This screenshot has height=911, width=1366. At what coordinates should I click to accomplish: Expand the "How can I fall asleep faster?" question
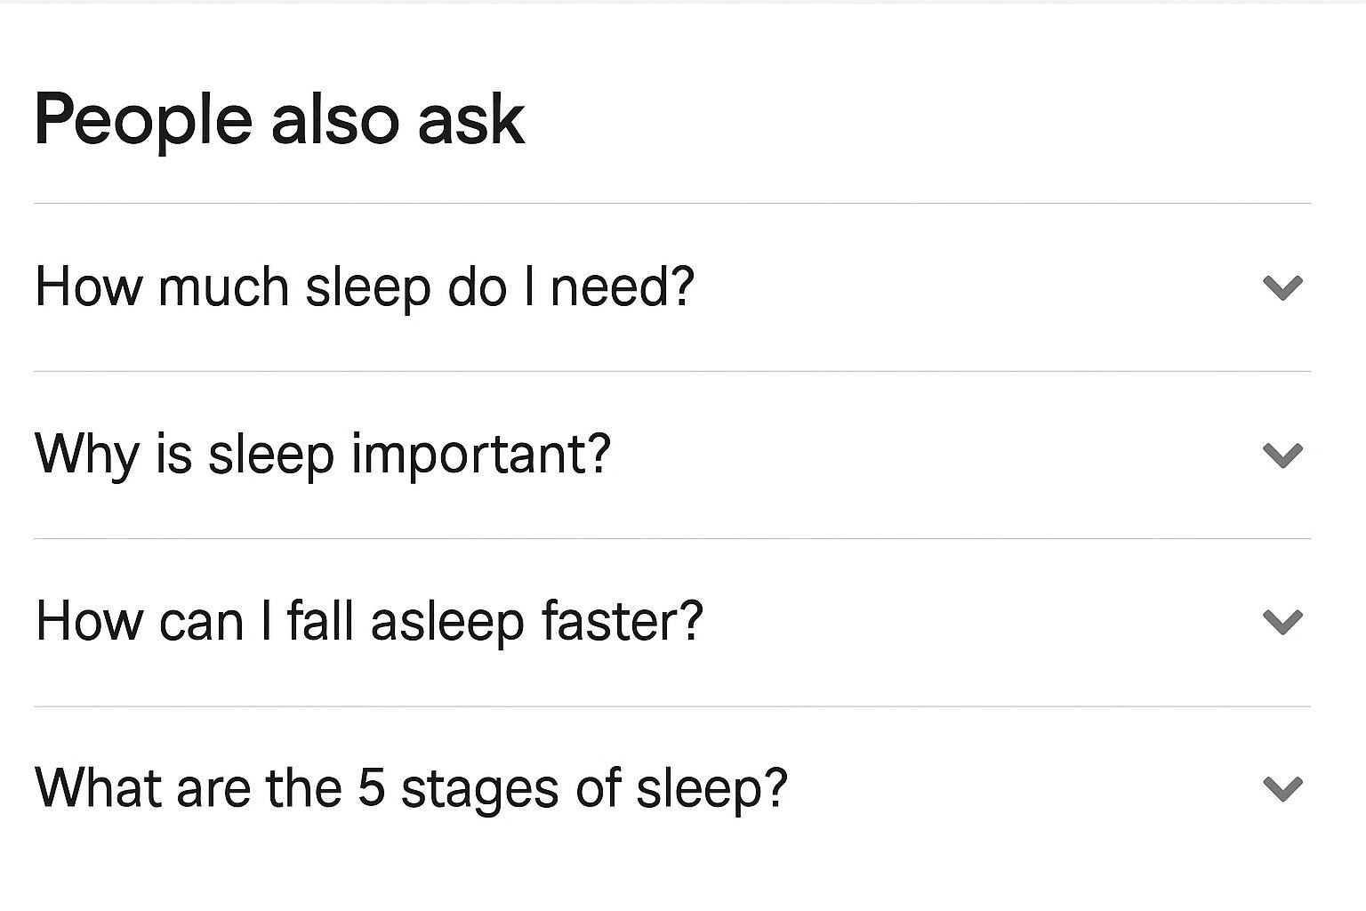369,621
